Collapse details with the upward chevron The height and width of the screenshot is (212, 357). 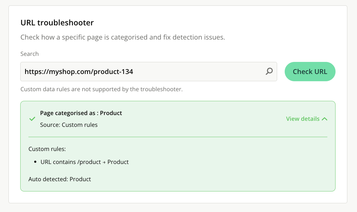325,119
